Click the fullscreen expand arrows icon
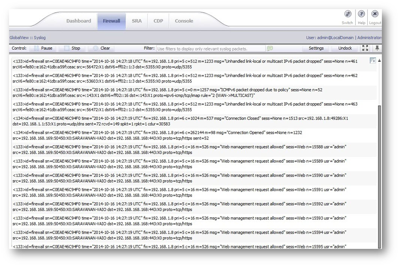The width and height of the screenshot is (400, 267). coord(365,48)
